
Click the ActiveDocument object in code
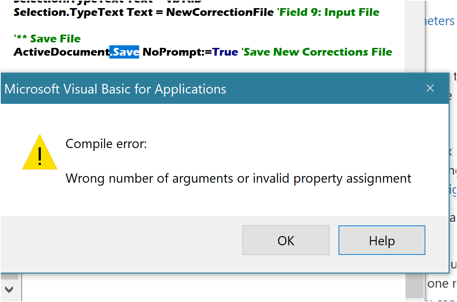coord(62,52)
